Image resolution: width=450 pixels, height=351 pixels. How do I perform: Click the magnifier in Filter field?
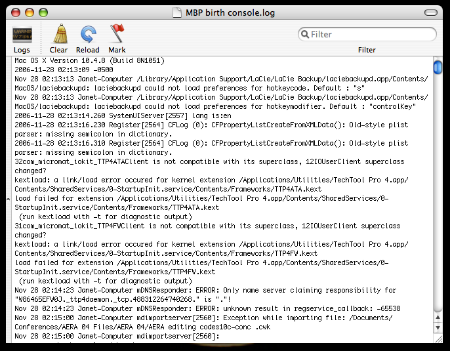305,34
